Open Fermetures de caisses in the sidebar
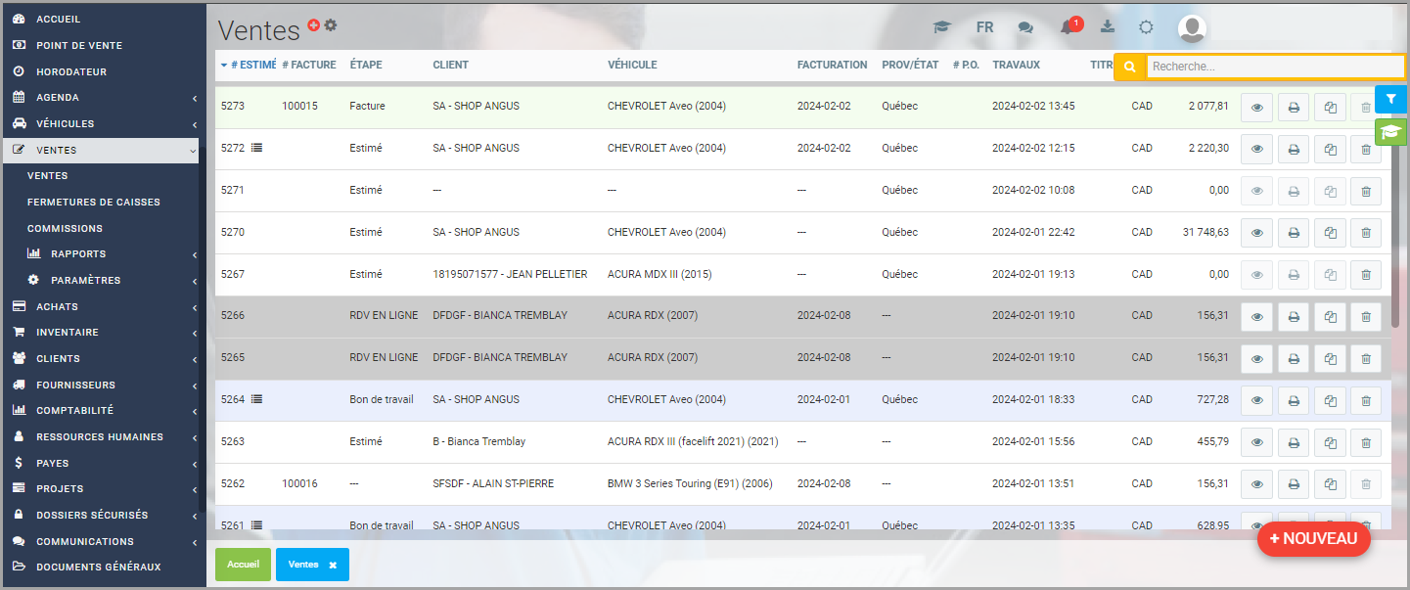1410x590 pixels. pos(94,203)
